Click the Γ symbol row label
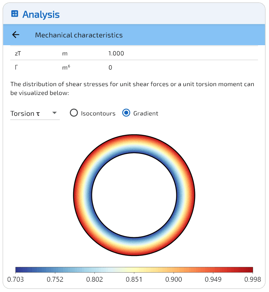Viewport: 269px width, 292px height. click(x=16, y=67)
